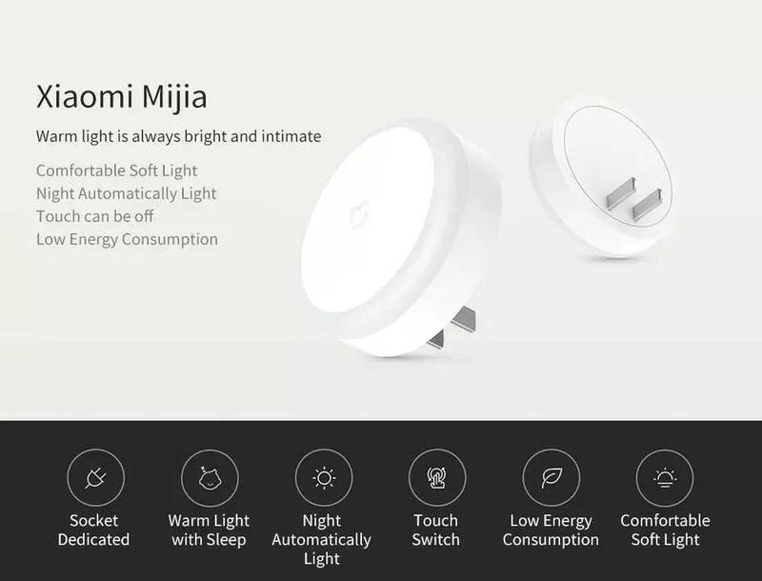762x581 pixels.
Task: Click the plug prongs on the rear-view lamp
Action: (x=633, y=199)
